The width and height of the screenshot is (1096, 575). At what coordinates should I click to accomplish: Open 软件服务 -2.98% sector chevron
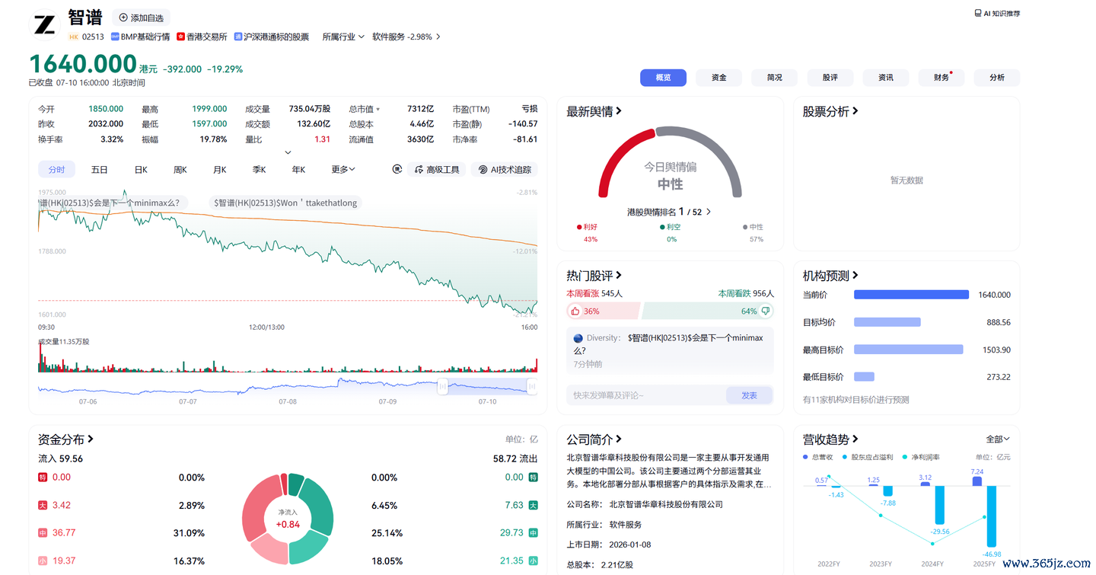coord(438,37)
